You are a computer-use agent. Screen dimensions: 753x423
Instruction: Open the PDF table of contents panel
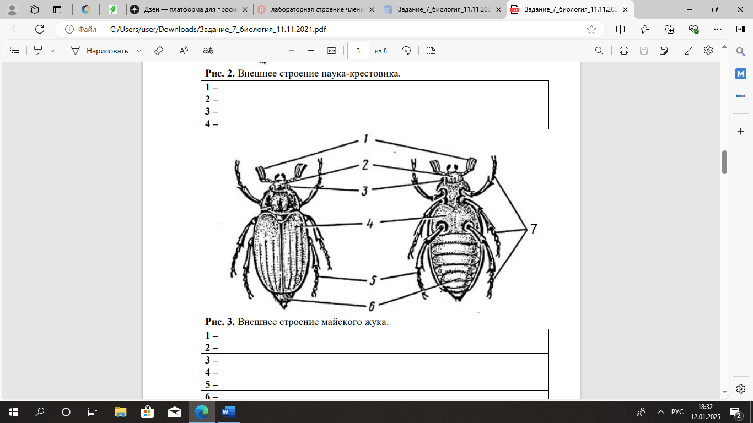(15, 51)
